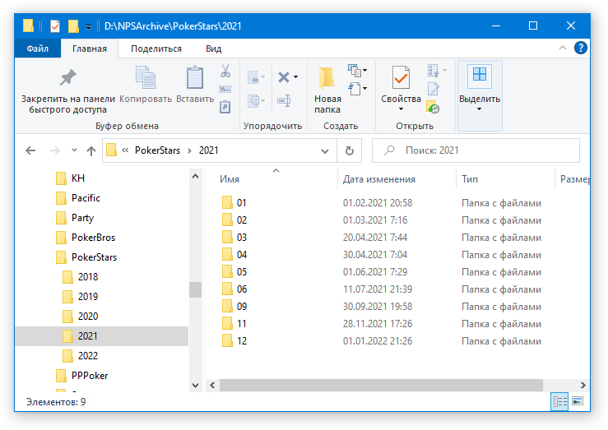Select the PokerBros folder in tree

[x=94, y=238]
